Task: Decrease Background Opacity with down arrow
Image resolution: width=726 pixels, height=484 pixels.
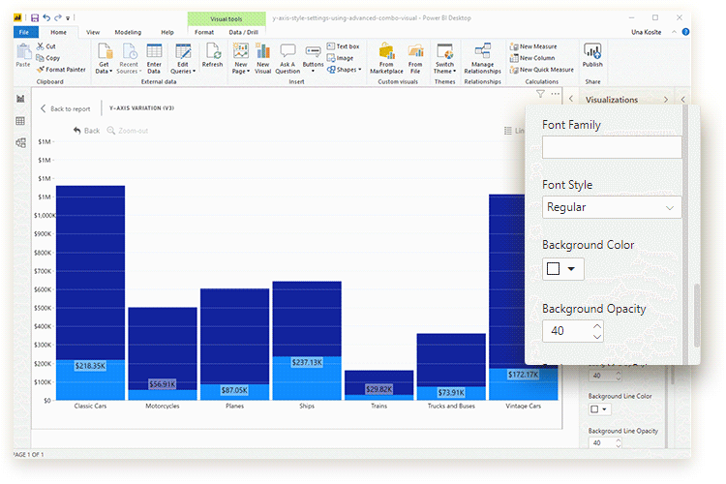Action: tap(597, 337)
